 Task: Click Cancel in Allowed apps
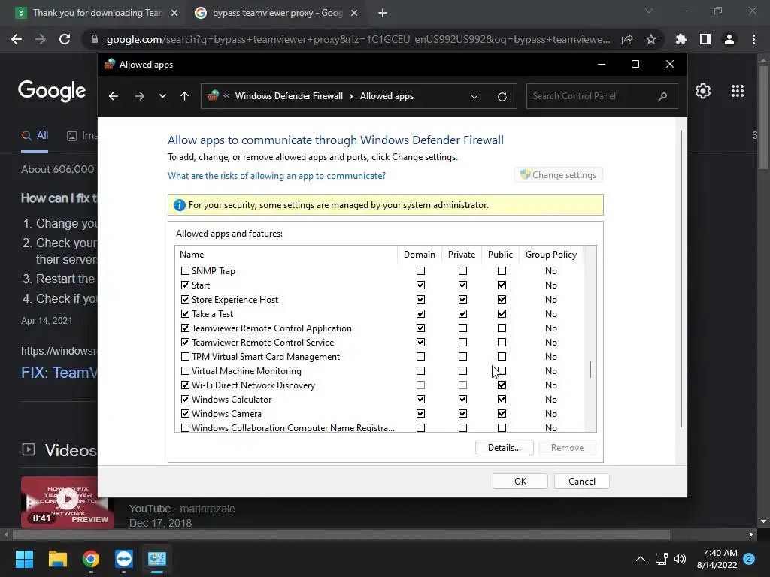coord(582,482)
